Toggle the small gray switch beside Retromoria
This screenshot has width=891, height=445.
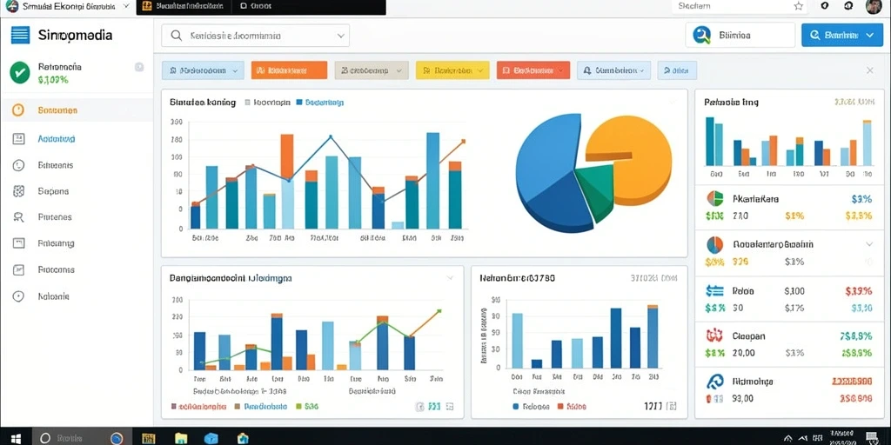(x=139, y=67)
